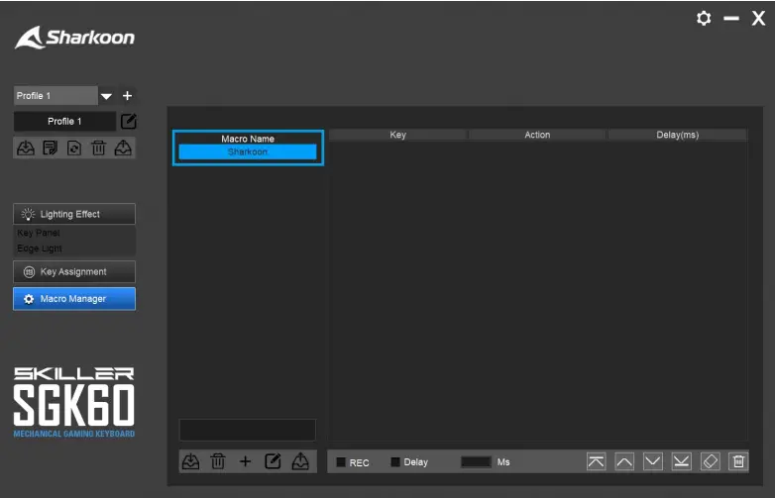This screenshot has width=775, height=498.
Task: Select the Edge Light option
Action: pyautogui.click(x=40, y=249)
